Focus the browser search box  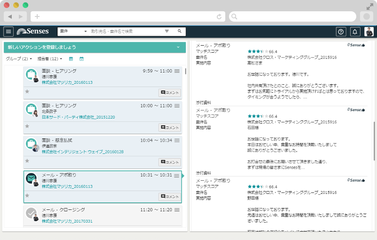tap(293, 16)
